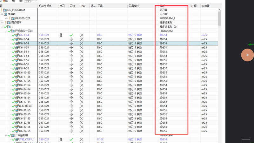This screenshot has height=143, width=254.
Task: Expand the BAP300-D21 folder node
Action: click(x=6, y=18)
